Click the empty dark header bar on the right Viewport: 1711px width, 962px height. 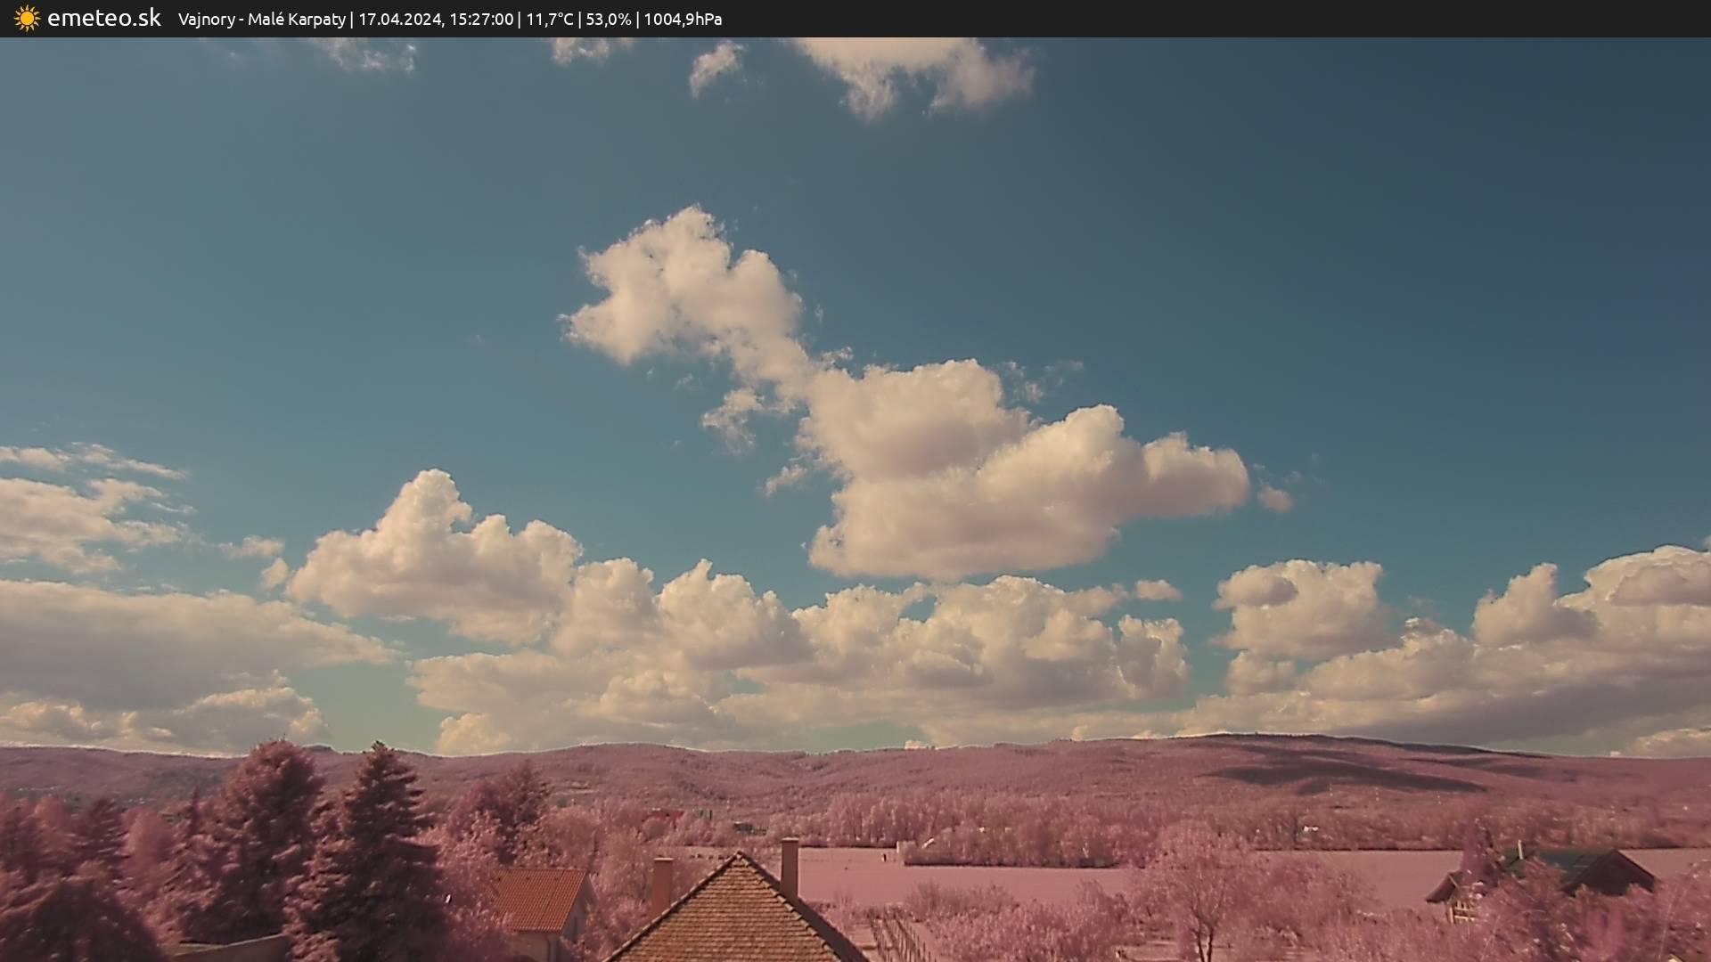(1248, 19)
